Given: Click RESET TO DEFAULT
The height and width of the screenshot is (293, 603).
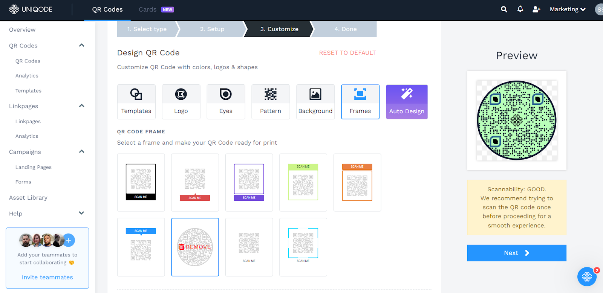Looking at the screenshot, I should point(347,53).
